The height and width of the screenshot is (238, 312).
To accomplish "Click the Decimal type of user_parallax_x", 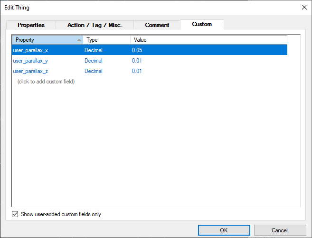I will (94, 50).
